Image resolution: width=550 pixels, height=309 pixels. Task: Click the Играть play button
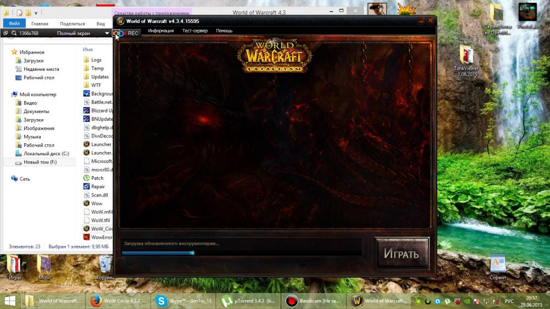402,254
